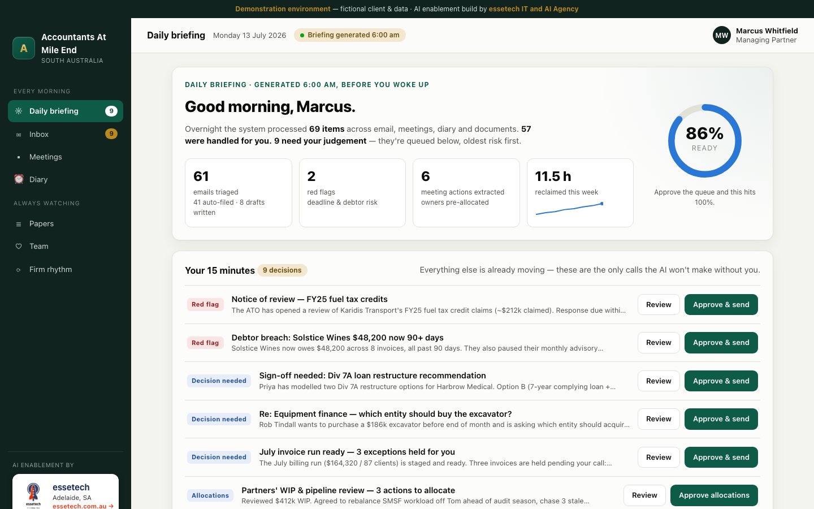Click the 61 emails triaged card
Viewport: 814px width, 509px height.
[x=239, y=193]
